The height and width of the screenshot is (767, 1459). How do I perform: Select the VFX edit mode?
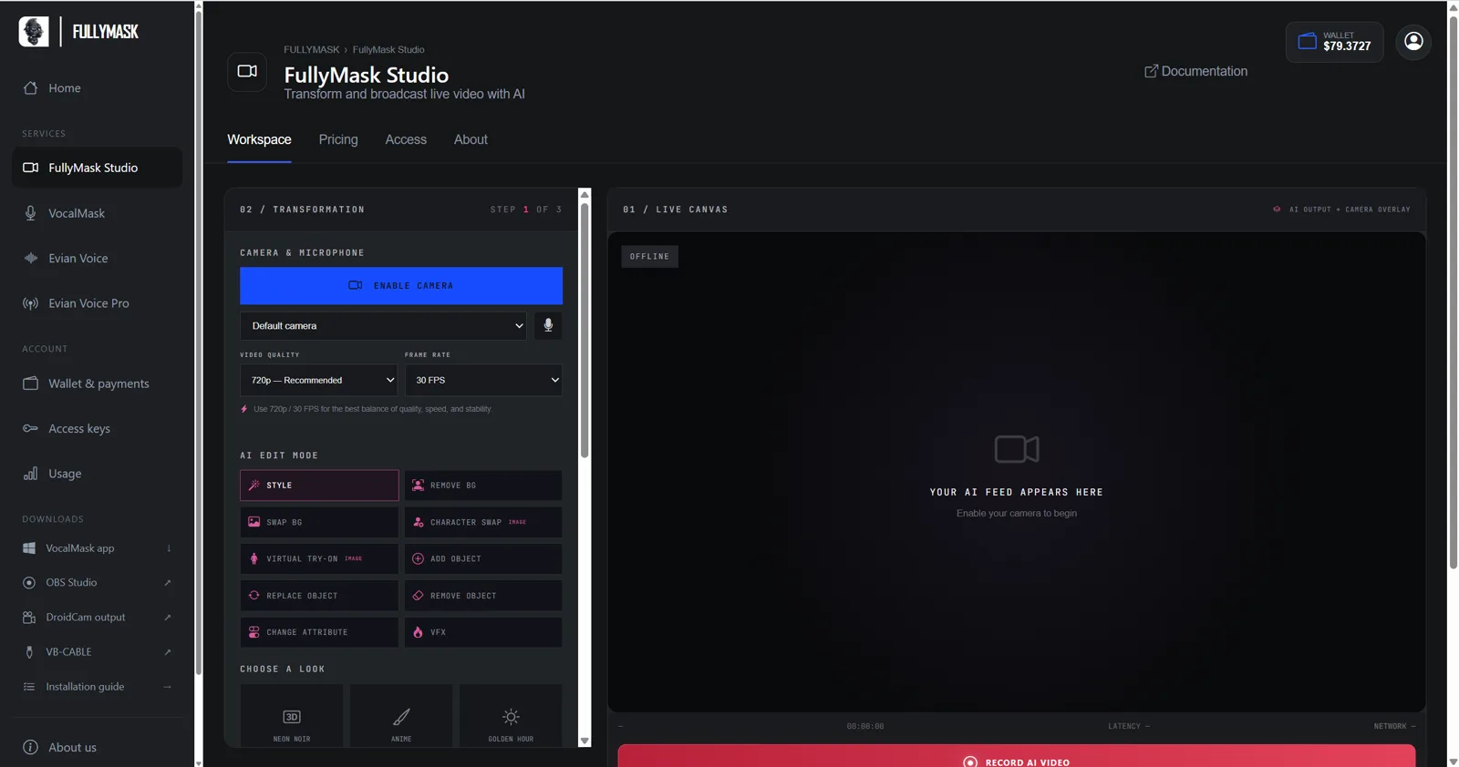pos(483,632)
